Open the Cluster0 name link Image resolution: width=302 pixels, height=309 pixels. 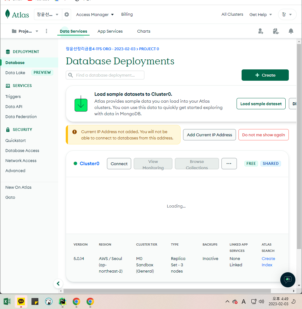tap(89, 164)
